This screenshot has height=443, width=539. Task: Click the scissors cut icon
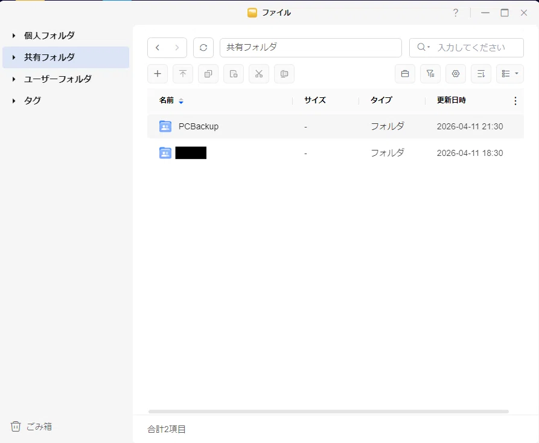pyautogui.click(x=259, y=74)
